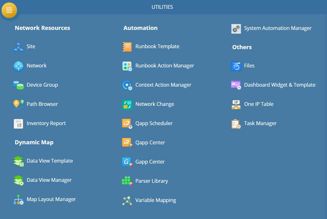Screen dimensions: 327x219
Task: Open the Variable Mapping utility
Action: click(155, 200)
